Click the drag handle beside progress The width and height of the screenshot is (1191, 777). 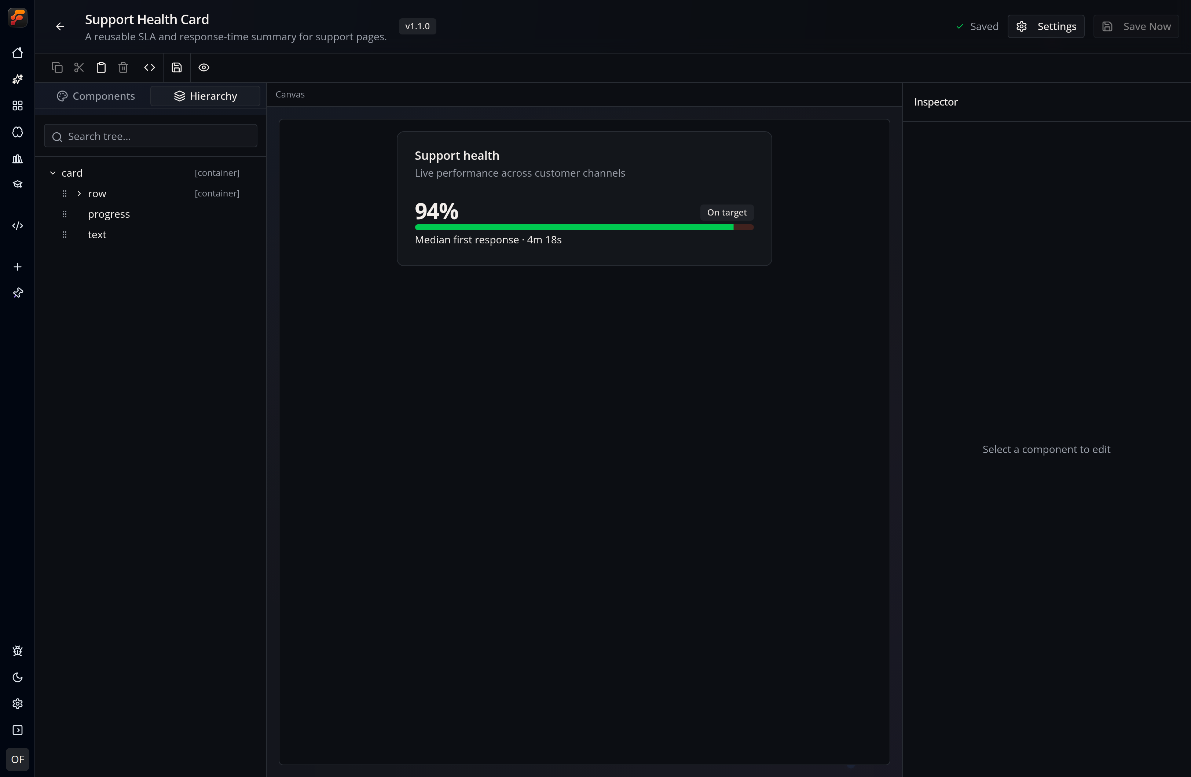pos(65,214)
